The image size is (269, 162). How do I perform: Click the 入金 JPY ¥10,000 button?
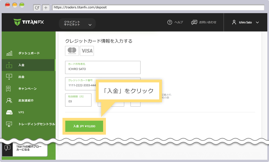[x=84, y=126]
